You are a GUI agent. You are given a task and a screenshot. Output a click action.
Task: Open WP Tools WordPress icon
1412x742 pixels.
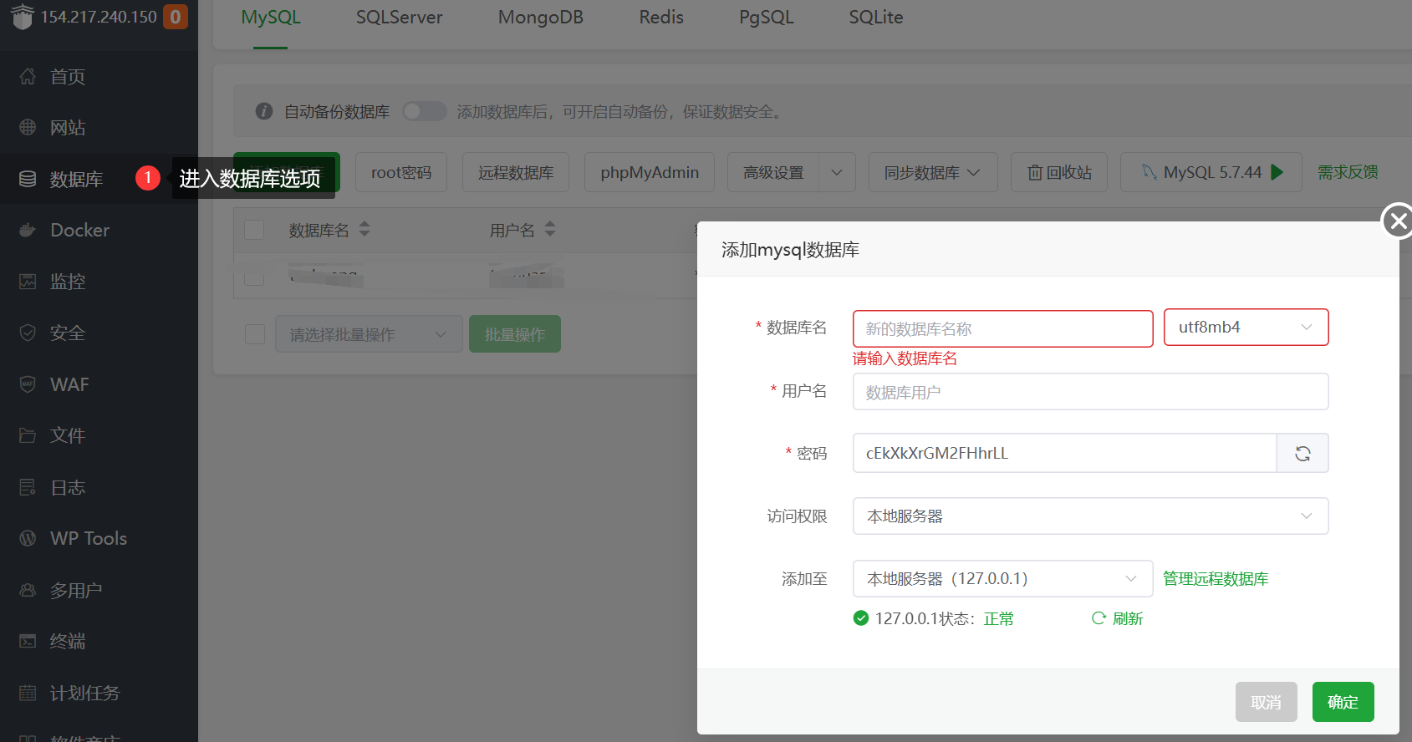[28, 539]
